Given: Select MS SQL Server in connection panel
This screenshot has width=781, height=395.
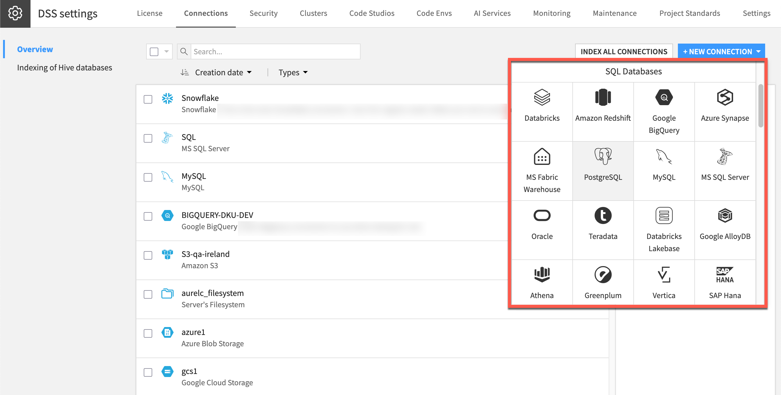Looking at the screenshot, I should tap(725, 171).
